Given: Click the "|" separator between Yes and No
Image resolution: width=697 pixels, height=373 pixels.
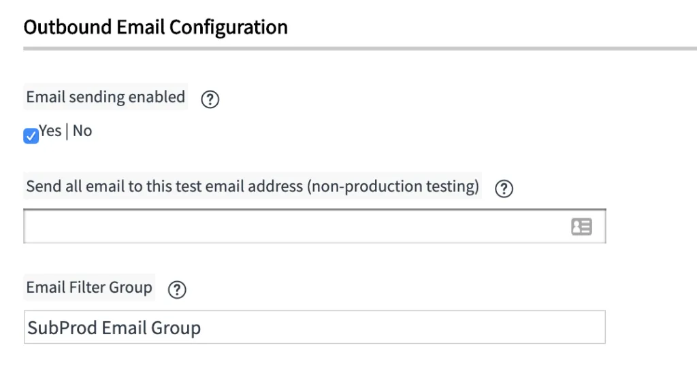Looking at the screenshot, I should (x=67, y=131).
